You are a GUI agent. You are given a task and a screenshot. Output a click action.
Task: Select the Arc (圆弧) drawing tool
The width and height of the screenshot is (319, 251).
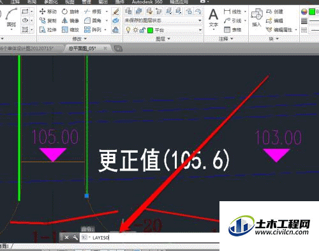pos(11,18)
